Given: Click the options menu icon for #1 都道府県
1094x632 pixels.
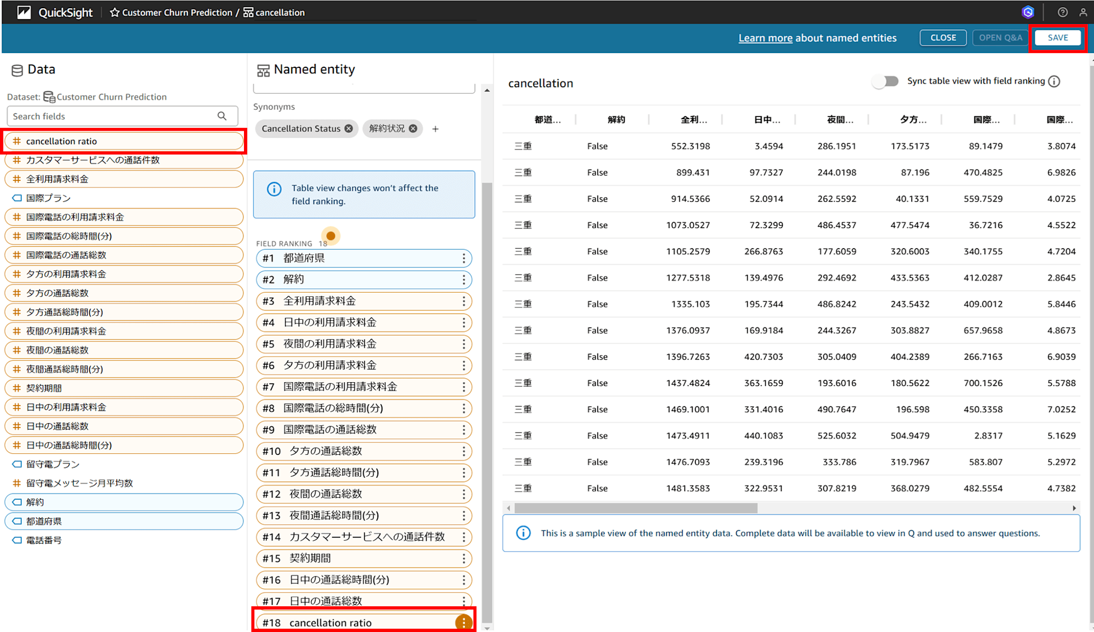Looking at the screenshot, I should click(464, 258).
